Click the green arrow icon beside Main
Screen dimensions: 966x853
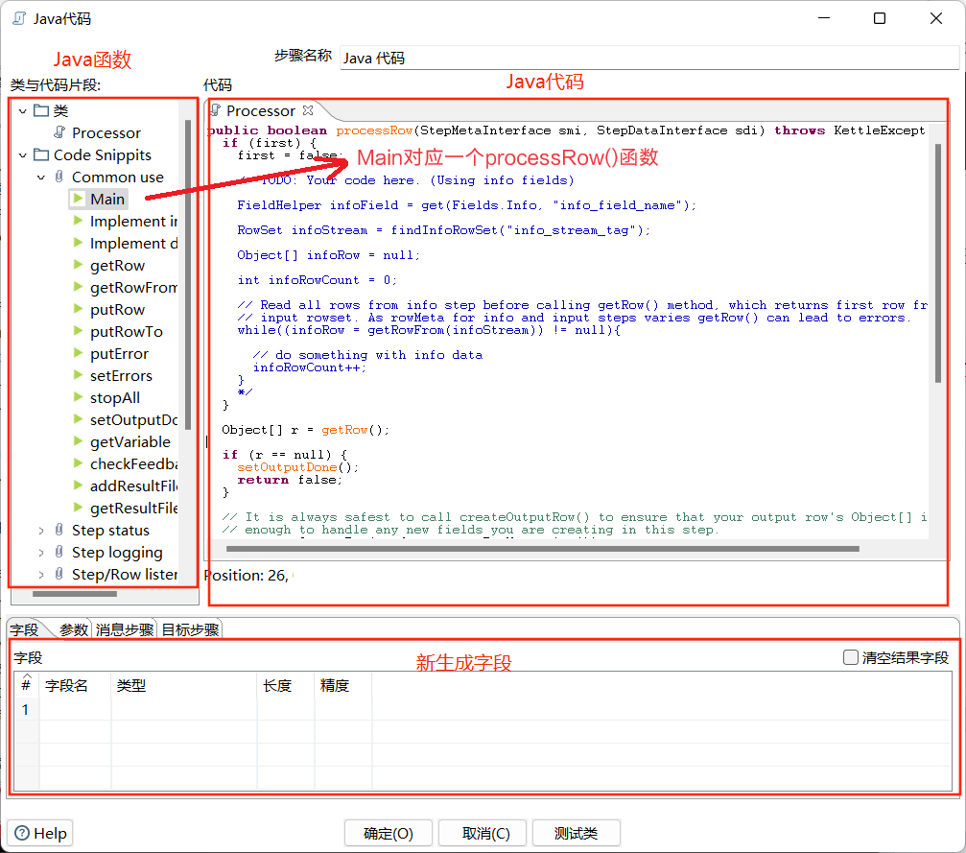pyautogui.click(x=78, y=199)
